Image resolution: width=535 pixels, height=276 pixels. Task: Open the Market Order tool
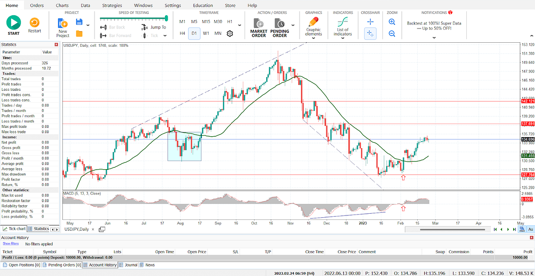tap(259, 24)
